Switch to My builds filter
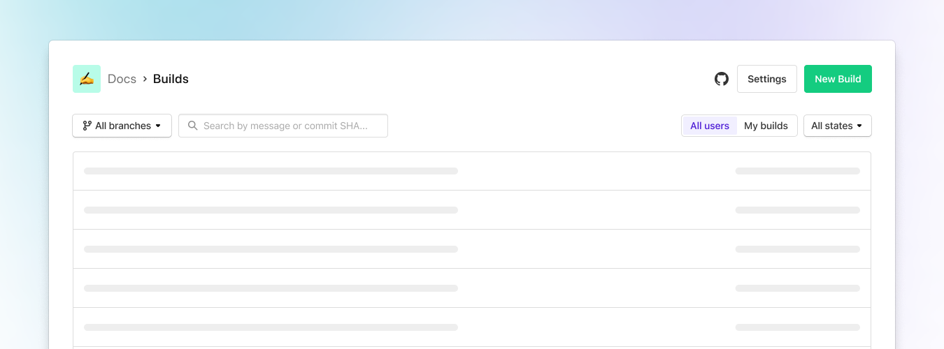Screen dimensions: 944x349 766,126
